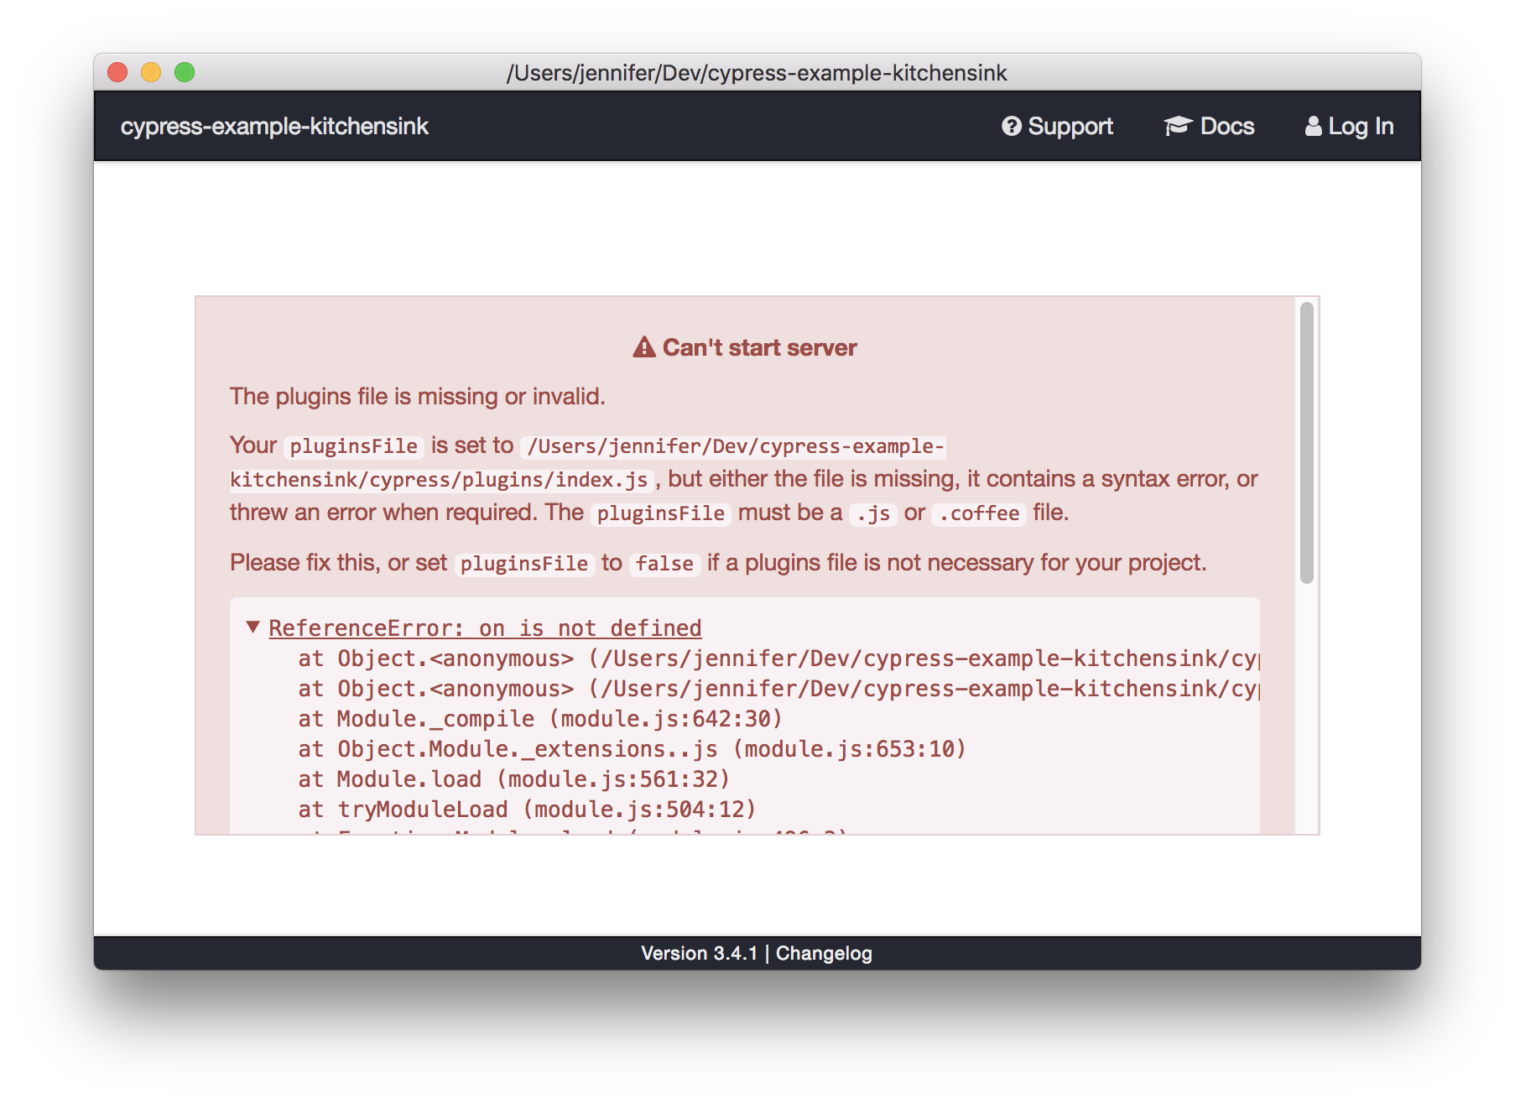
Task: Maximize the window with green button
Action: coord(185,73)
